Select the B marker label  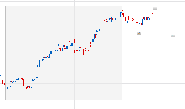[155, 9]
